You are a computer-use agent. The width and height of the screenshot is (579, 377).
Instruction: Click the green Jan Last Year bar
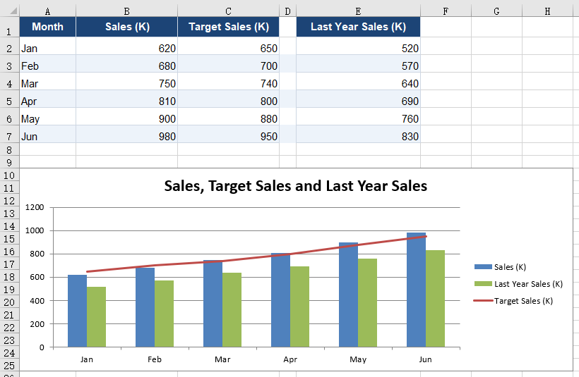point(96,316)
